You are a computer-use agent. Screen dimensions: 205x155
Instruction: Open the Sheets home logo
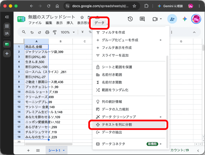(21, 19)
